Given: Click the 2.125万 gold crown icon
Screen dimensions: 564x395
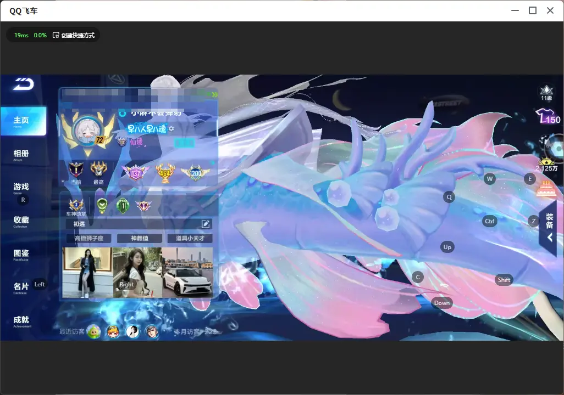Looking at the screenshot, I should point(546,165).
